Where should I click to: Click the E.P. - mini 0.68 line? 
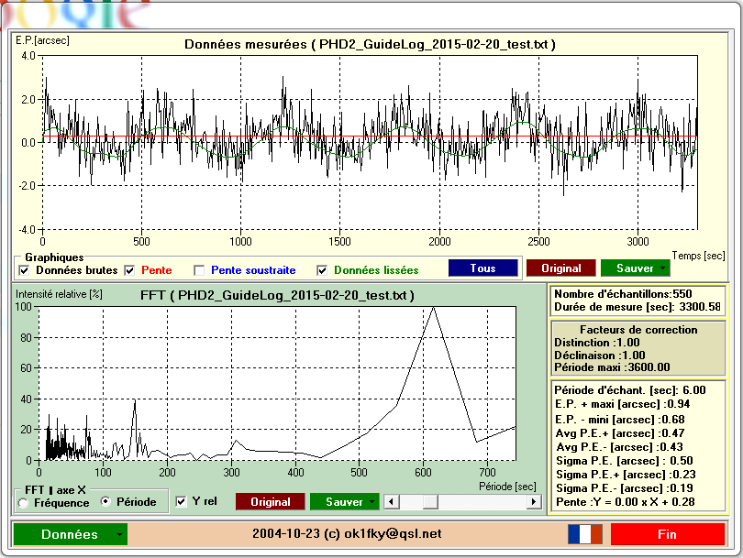click(620, 420)
